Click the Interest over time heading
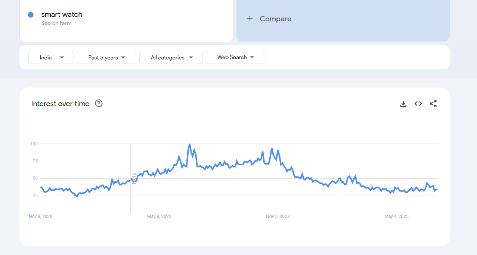The width and height of the screenshot is (477, 255). pos(60,104)
